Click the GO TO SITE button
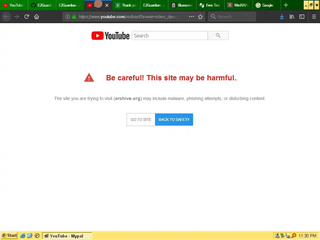320x240 pixels. click(x=141, y=120)
